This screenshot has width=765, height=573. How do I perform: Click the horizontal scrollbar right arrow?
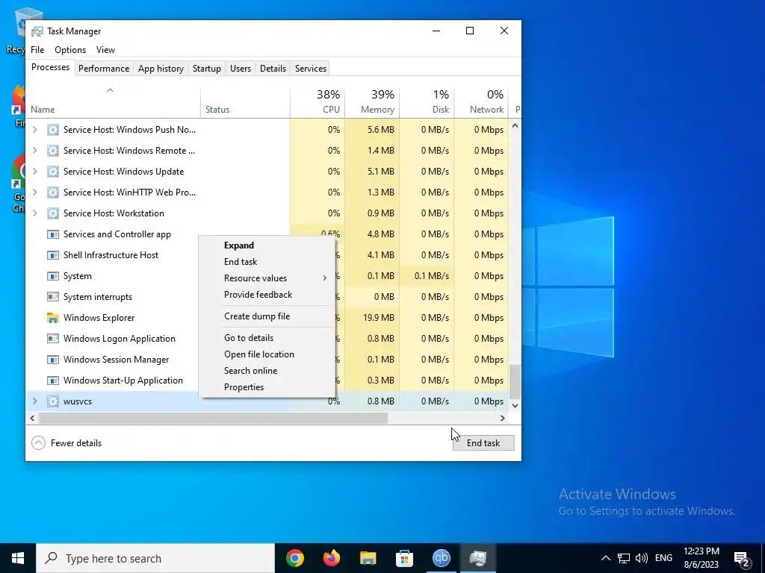[x=503, y=418]
